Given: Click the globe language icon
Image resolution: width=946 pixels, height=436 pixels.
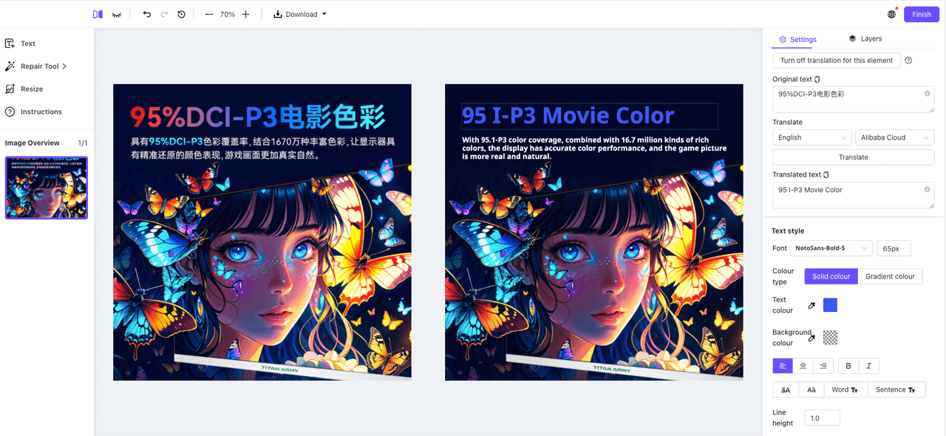Looking at the screenshot, I should 892,14.
